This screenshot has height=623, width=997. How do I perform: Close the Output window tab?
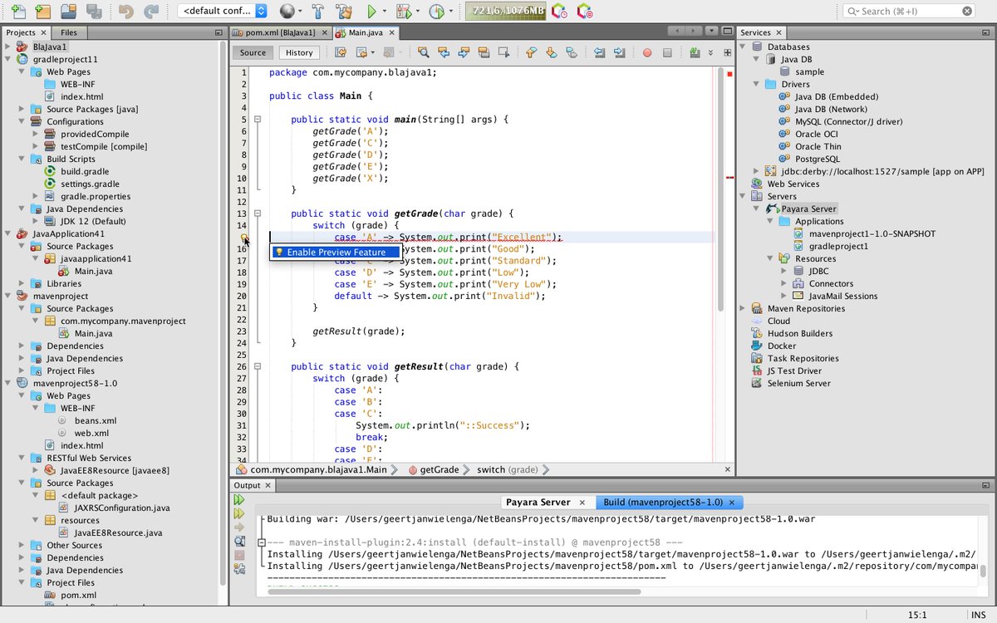pos(269,485)
